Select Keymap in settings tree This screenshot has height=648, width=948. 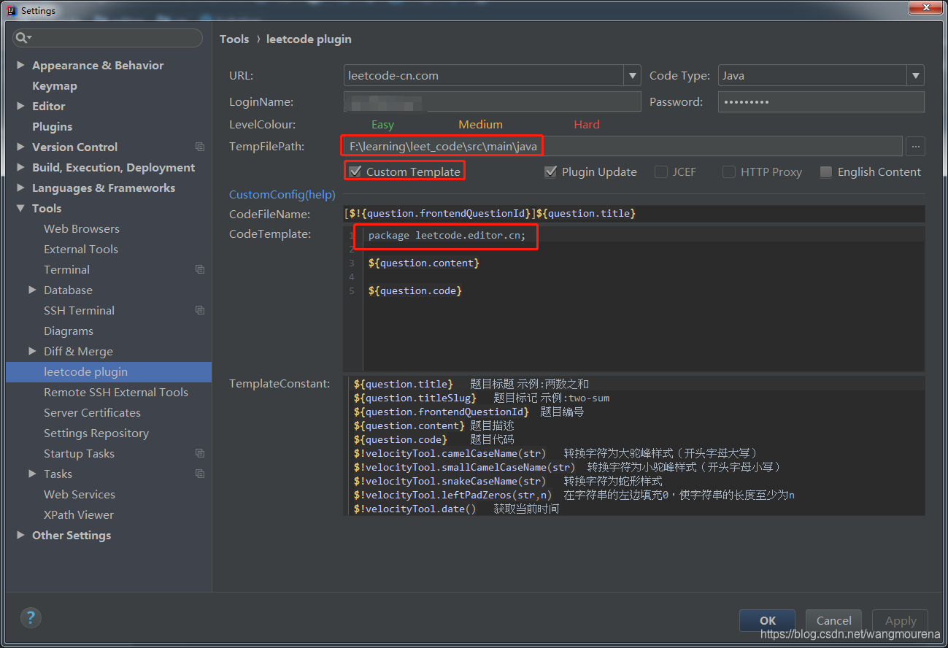(x=55, y=85)
